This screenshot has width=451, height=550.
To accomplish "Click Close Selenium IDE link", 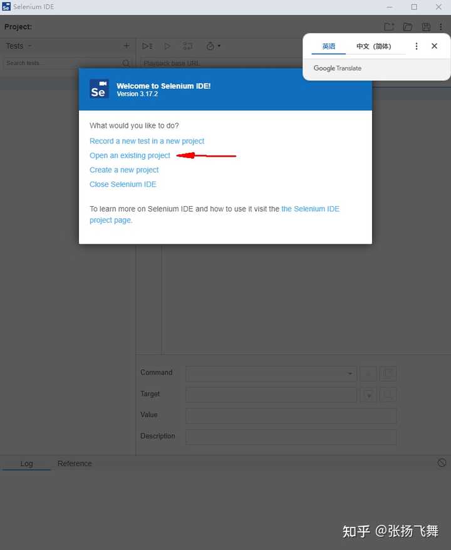I will pyautogui.click(x=123, y=184).
